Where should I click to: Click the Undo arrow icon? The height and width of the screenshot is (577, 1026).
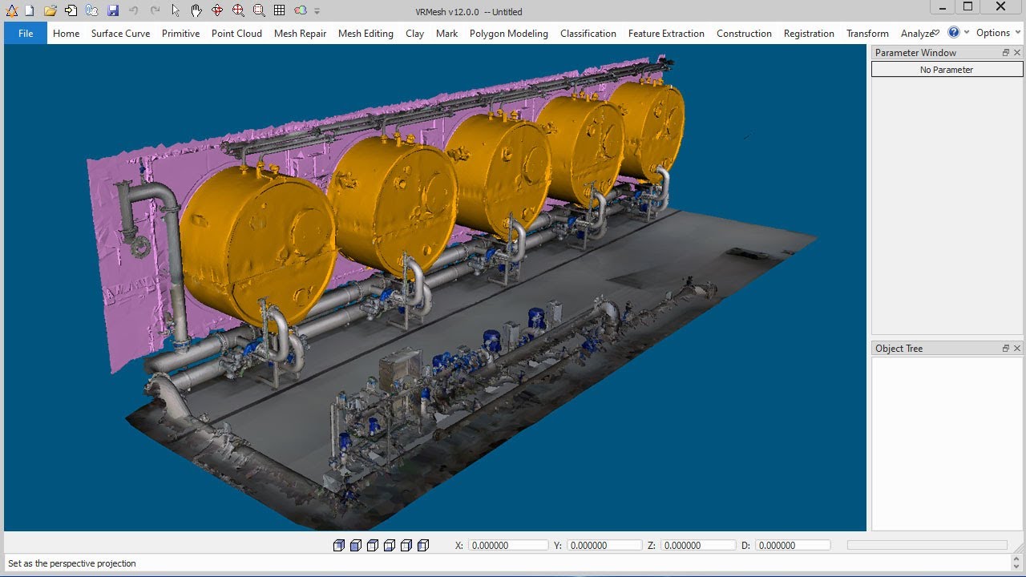[x=134, y=10]
